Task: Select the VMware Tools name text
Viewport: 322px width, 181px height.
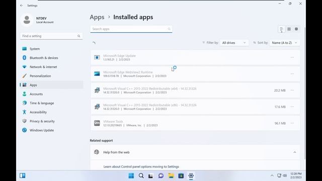Action: (113, 121)
